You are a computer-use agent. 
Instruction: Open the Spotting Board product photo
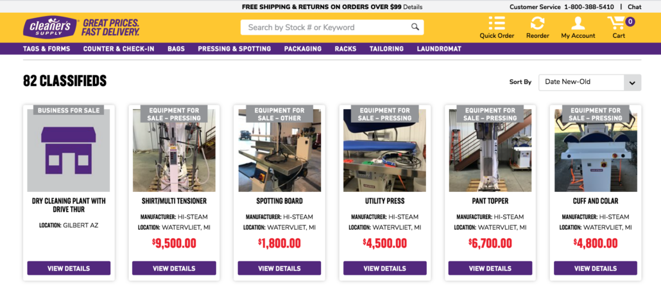coord(280,151)
